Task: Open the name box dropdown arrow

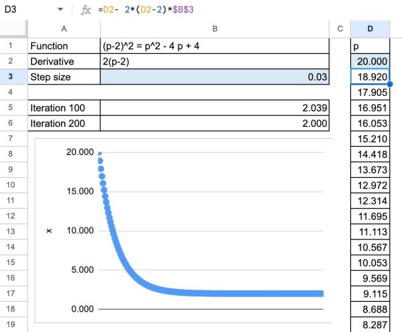Action: pos(60,10)
